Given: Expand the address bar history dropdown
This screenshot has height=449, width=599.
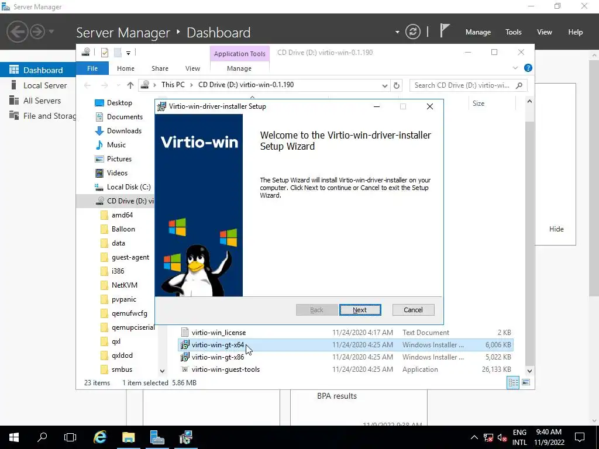Looking at the screenshot, I should point(385,85).
